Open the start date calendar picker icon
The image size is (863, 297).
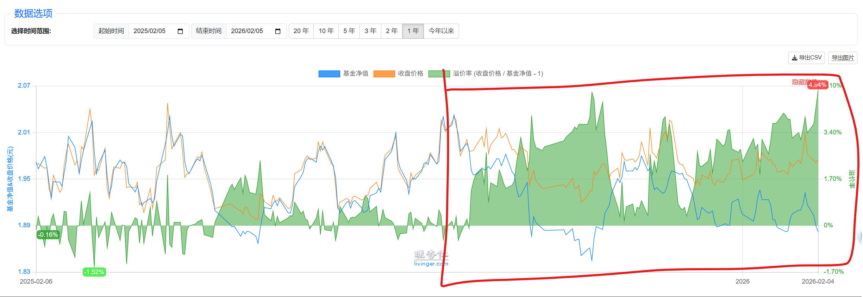[x=180, y=31]
